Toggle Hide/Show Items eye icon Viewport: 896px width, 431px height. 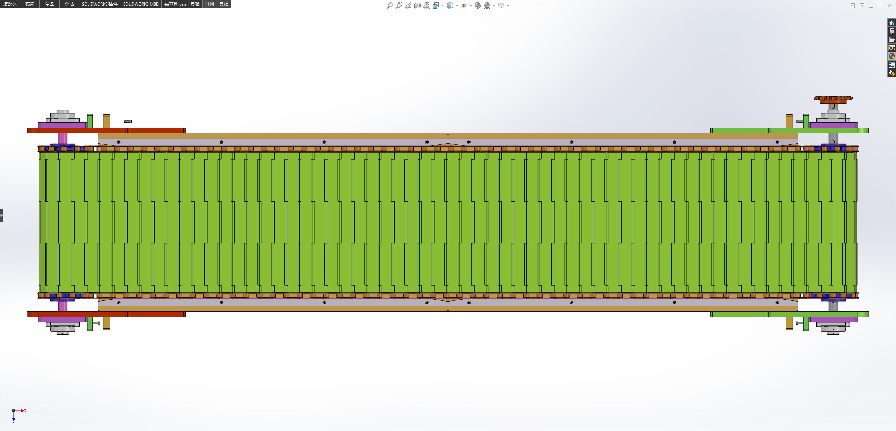[463, 6]
